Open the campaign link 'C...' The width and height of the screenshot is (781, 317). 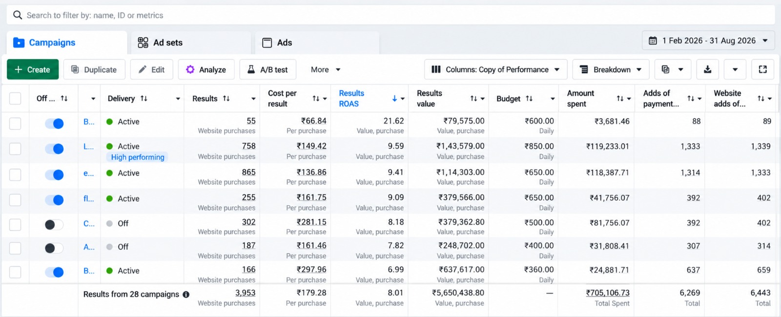click(89, 223)
